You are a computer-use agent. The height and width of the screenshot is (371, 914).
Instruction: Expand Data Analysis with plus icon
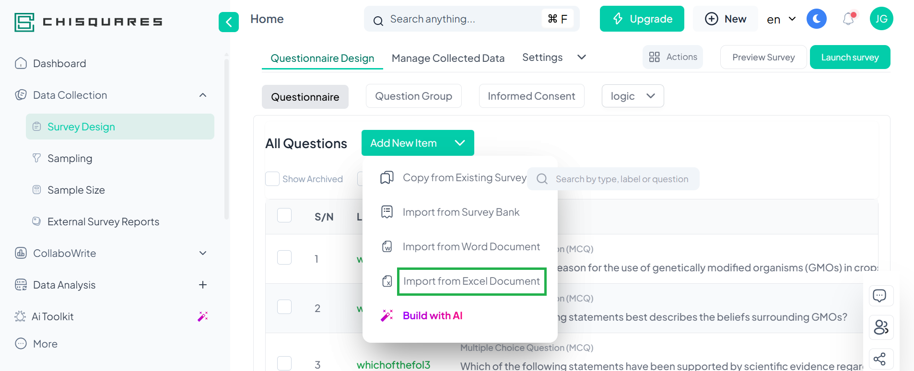coord(203,285)
